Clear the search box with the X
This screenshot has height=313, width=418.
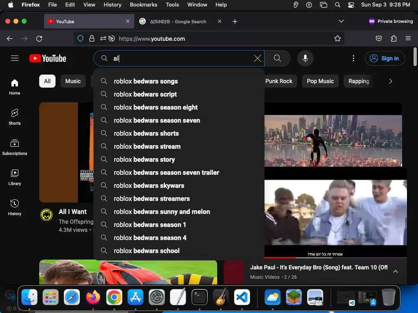coord(258,58)
